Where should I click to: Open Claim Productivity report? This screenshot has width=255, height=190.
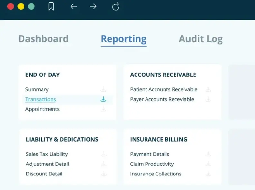[152, 164]
